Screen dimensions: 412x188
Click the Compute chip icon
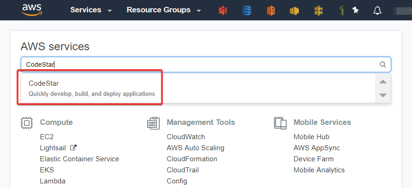[27, 123]
